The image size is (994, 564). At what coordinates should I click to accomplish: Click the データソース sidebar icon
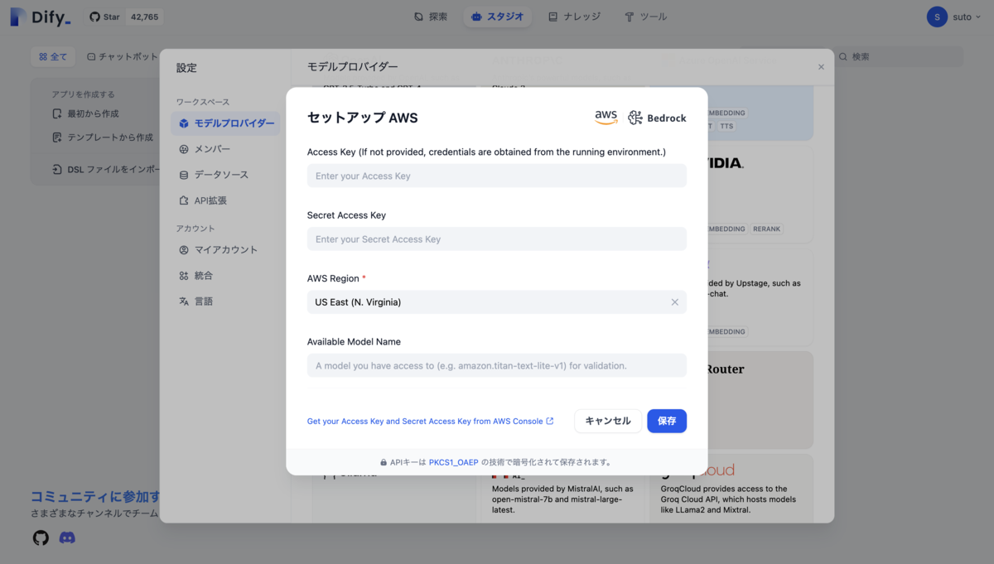click(184, 175)
